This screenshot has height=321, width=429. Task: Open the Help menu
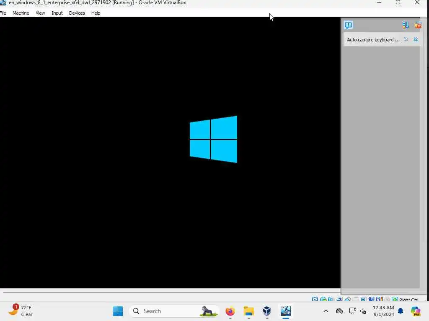coord(96,13)
